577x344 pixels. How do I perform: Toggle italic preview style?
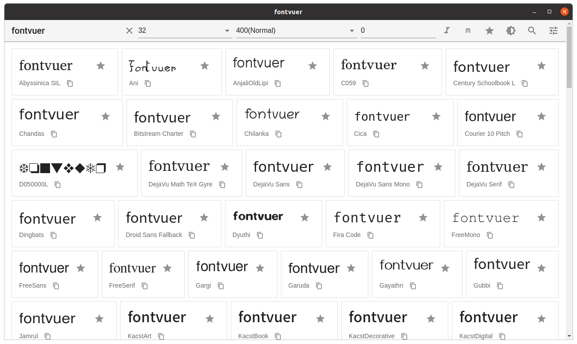(x=447, y=30)
